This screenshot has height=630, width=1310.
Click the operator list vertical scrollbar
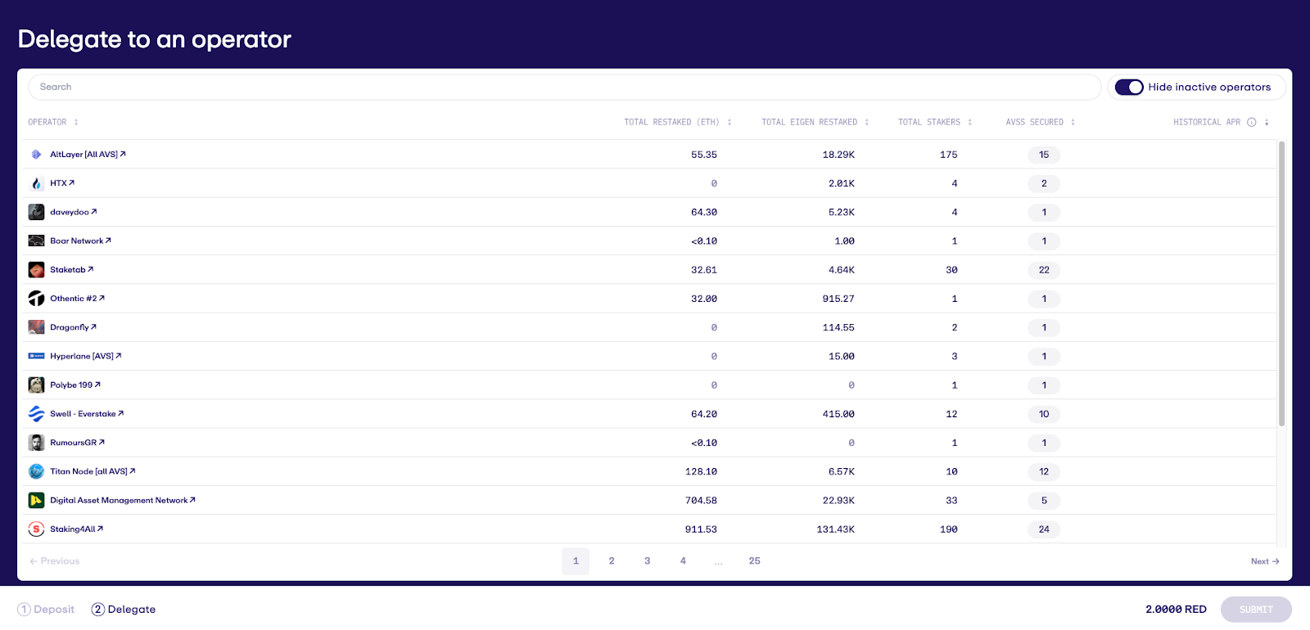coord(1281,283)
